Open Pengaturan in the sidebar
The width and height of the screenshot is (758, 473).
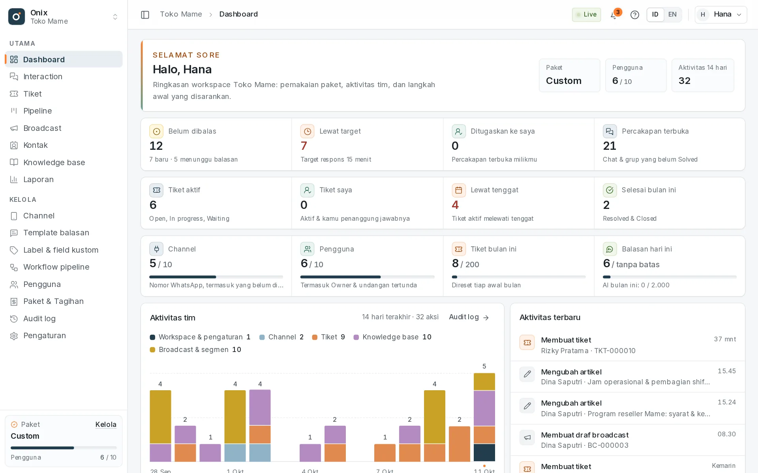64,335
